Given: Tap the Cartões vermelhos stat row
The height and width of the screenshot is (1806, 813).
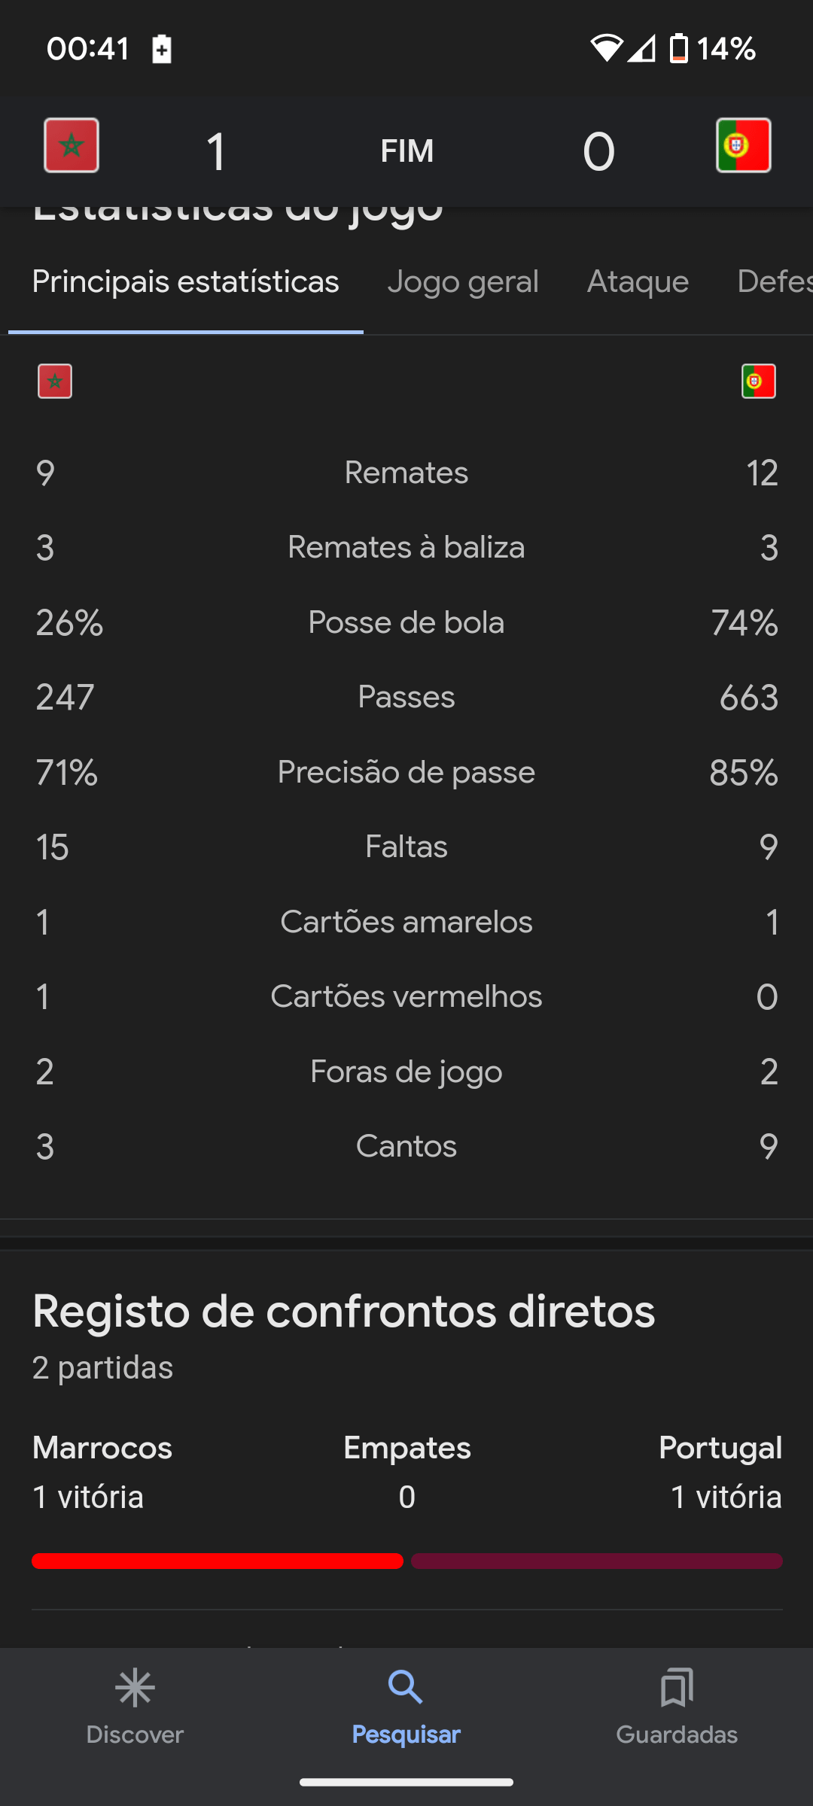Looking at the screenshot, I should pyautogui.click(x=406, y=997).
